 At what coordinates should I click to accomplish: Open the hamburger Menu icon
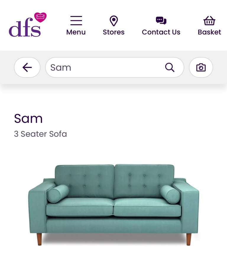tap(76, 20)
